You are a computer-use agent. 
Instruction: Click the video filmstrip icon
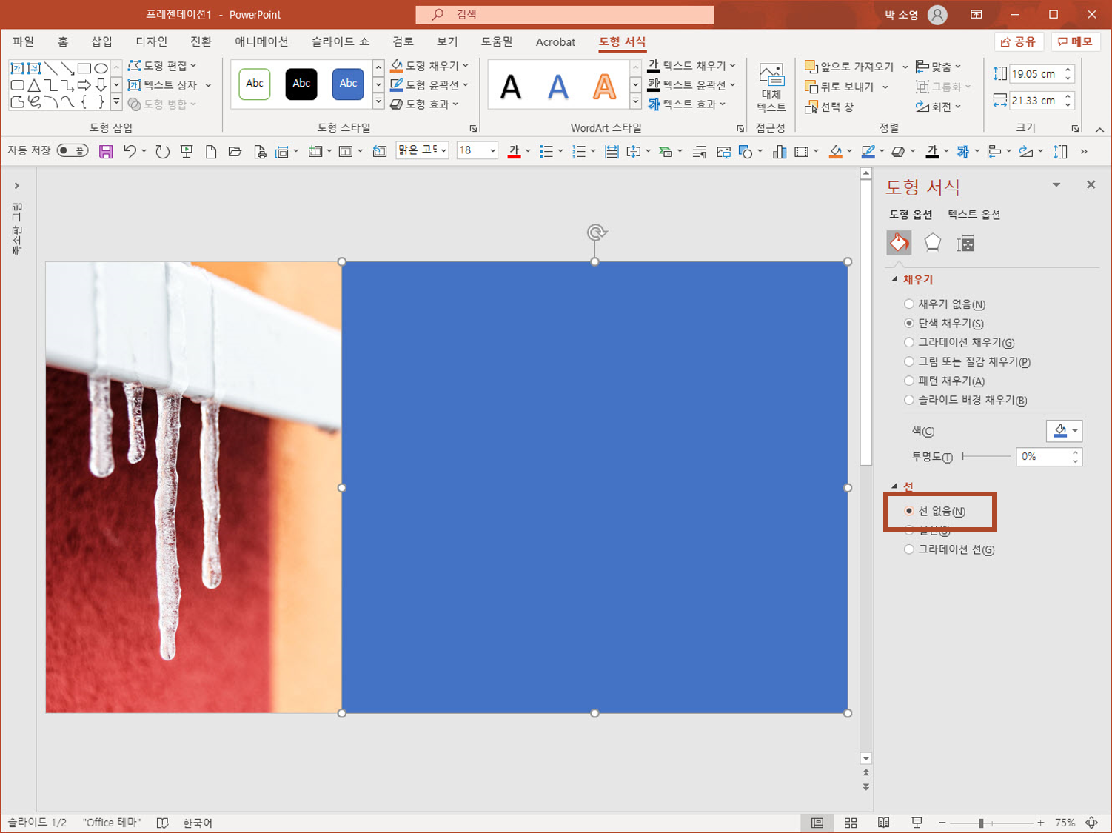coord(801,152)
